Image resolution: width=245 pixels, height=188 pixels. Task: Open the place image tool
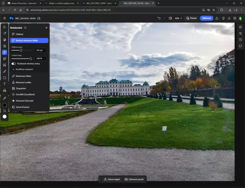coord(5,90)
